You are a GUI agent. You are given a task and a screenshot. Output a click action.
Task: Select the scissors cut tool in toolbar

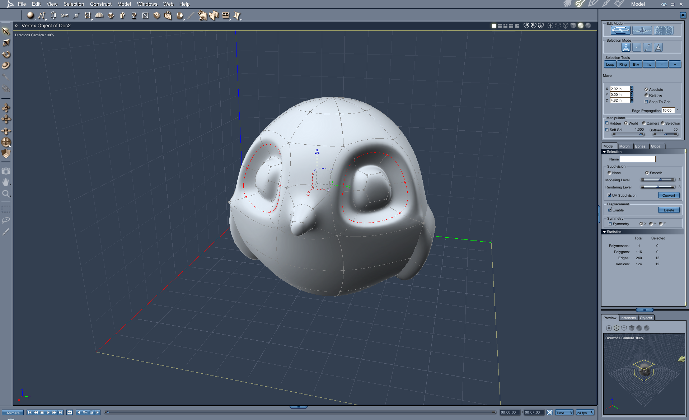pyautogui.click(x=65, y=15)
